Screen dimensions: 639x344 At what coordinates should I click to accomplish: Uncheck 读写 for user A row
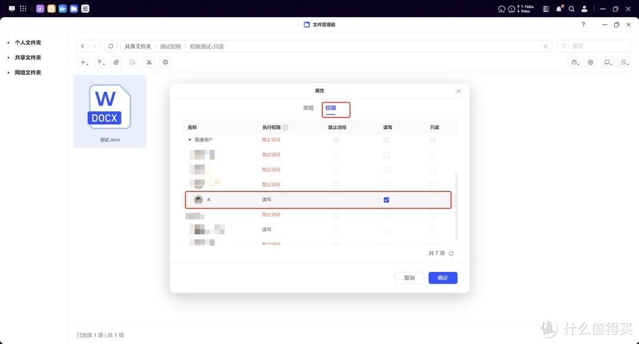point(386,200)
